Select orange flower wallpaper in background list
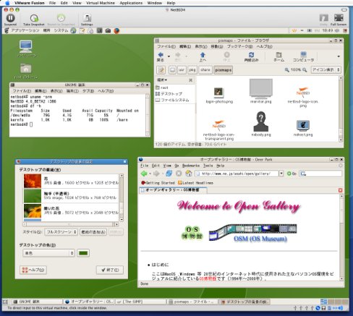This screenshot has width=353, height=316. point(71,181)
